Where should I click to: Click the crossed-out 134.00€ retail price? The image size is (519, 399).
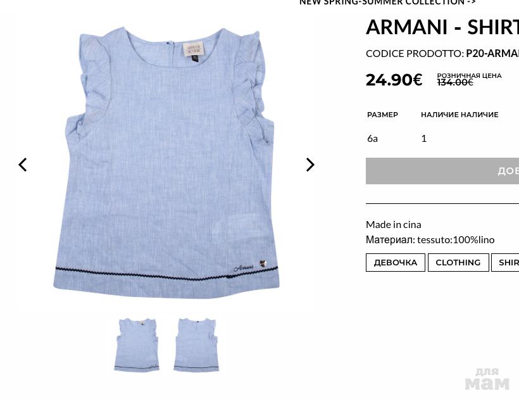(455, 82)
